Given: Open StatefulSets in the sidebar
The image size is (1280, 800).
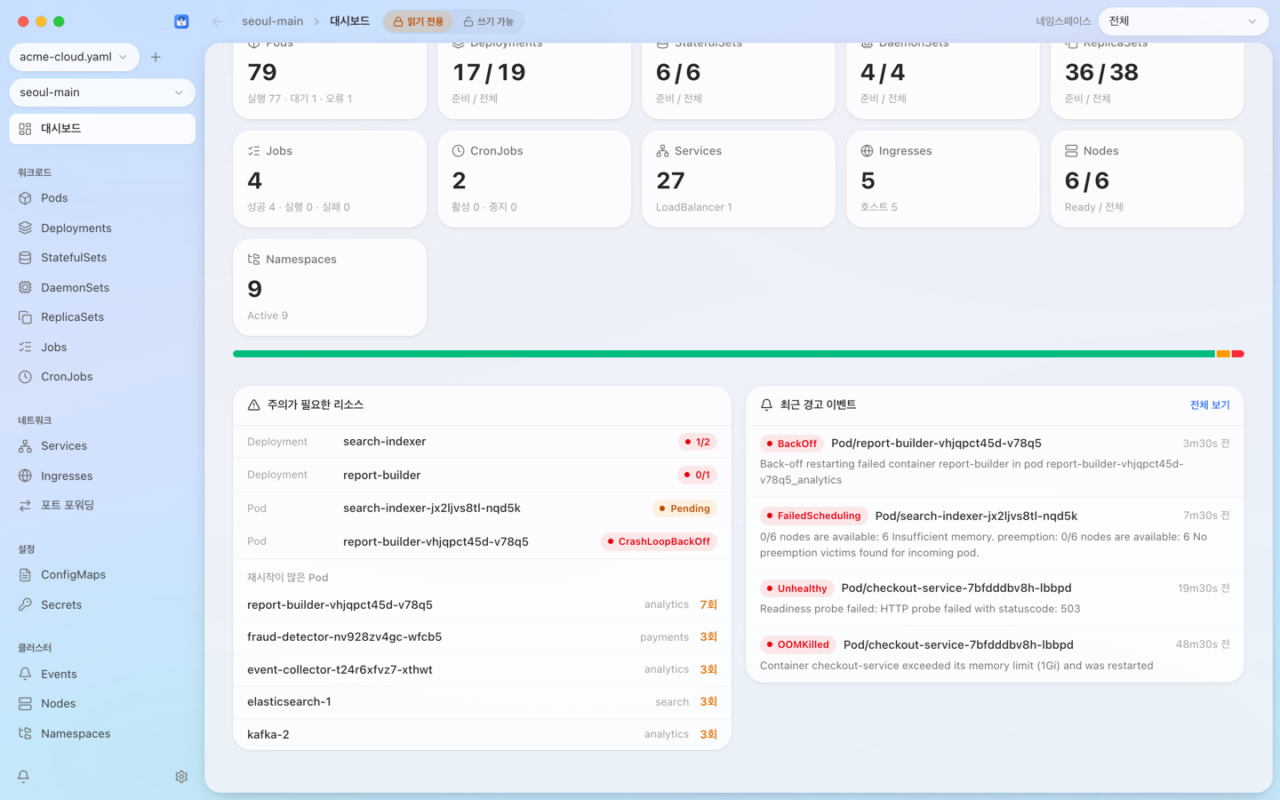Looking at the screenshot, I should pos(102,258).
